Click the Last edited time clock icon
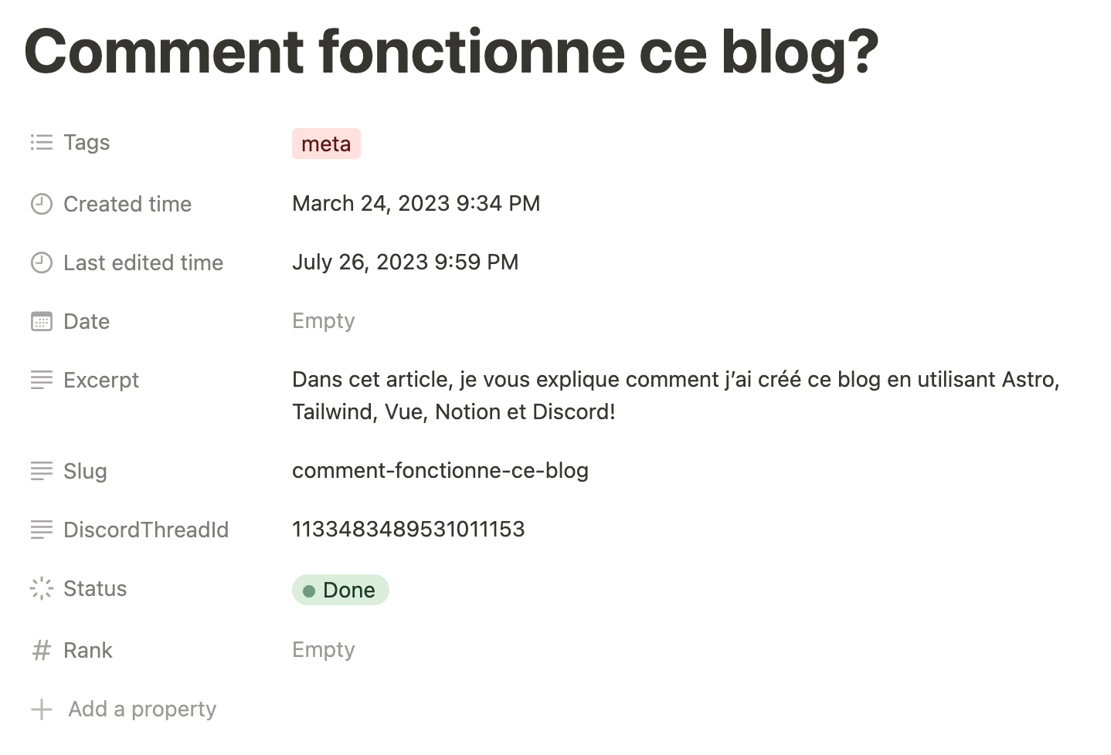The height and width of the screenshot is (755, 1111). 42,263
